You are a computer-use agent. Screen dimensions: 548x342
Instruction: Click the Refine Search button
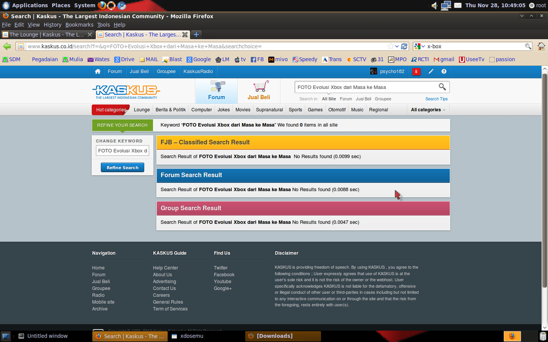tap(122, 168)
